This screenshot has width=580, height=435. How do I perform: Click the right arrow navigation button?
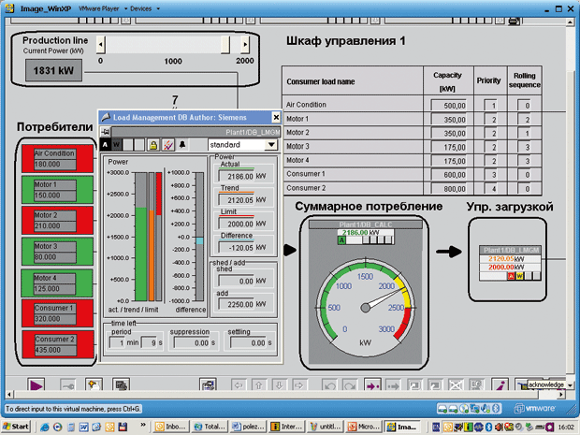pos(299,385)
